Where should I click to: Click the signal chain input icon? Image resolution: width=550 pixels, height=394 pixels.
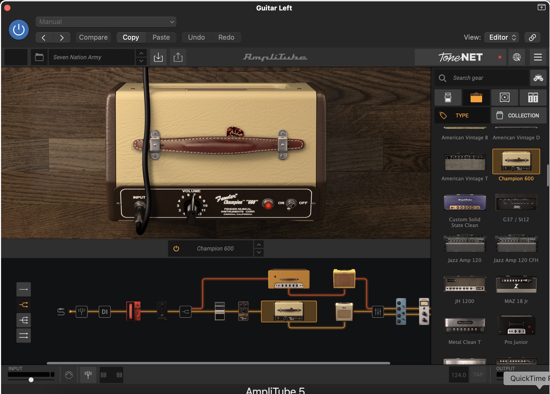[61, 312]
